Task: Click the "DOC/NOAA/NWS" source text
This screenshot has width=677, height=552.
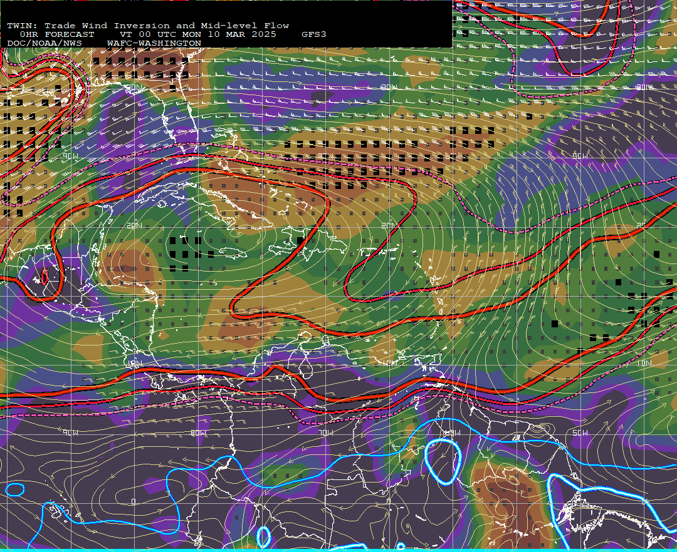Action: coord(45,44)
